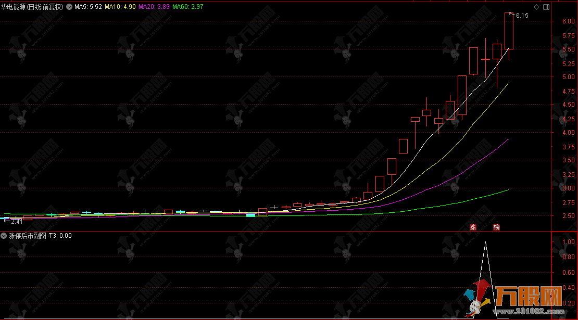The image size is (578, 320).
Task: Click the MA5: 5.52 indicator label
Action: pyautogui.click(x=87, y=7)
